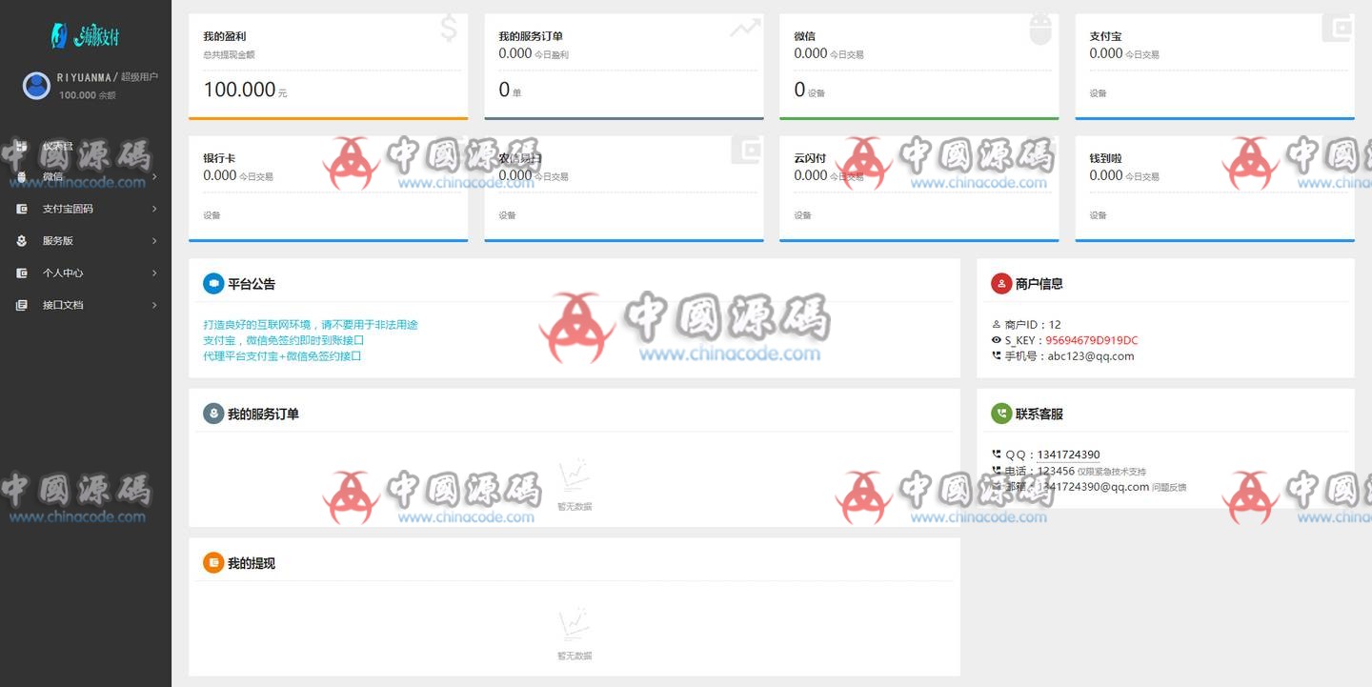Open the 接口文档 submenu
This screenshot has height=687, width=1372.
coord(86,304)
